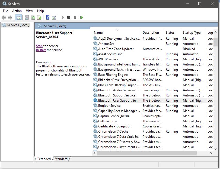Viewport: 220px width, 169px height.
Task: Click the gear icon beside Auto Time Zone Updater
Action: click(x=95, y=49)
